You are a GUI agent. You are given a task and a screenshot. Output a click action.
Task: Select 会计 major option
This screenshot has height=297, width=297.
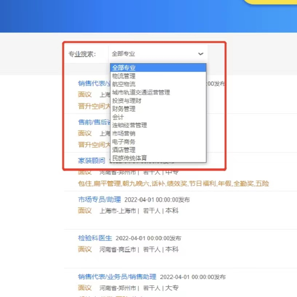point(118,117)
